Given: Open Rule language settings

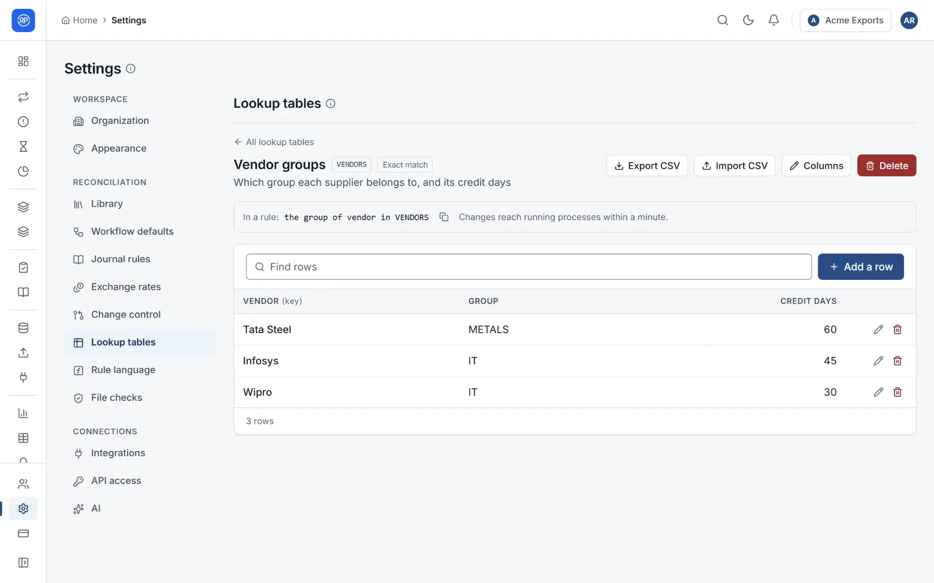Looking at the screenshot, I should click(x=140, y=370).
